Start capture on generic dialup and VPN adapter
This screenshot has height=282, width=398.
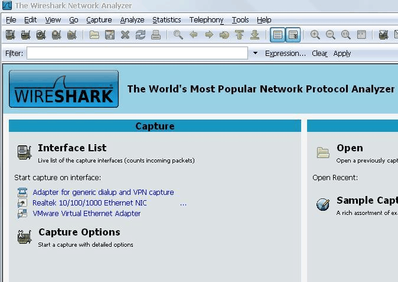[103, 193]
